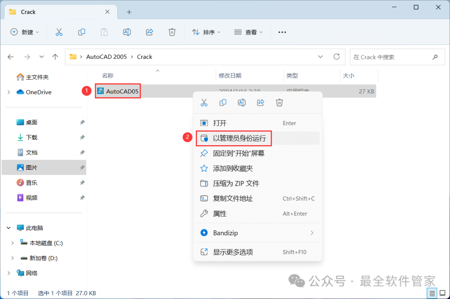Go forward with the right arrow button
The width and height of the screenshot is (450, 299).
point(27,57)
